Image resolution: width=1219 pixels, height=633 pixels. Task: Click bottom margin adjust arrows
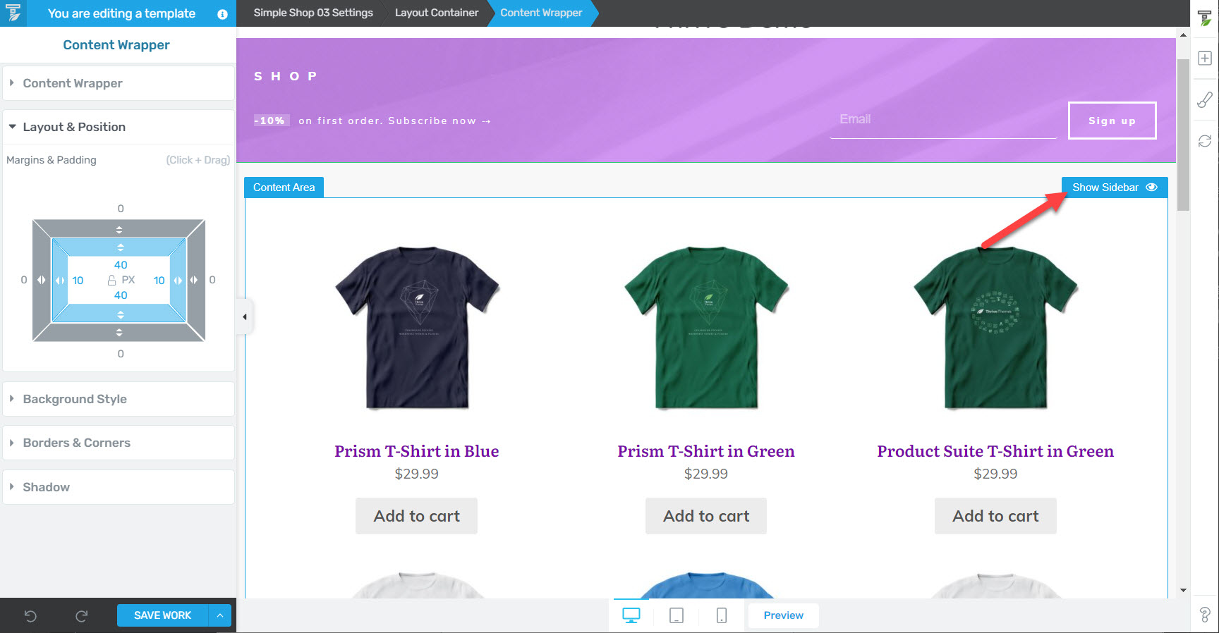(119, 332)
